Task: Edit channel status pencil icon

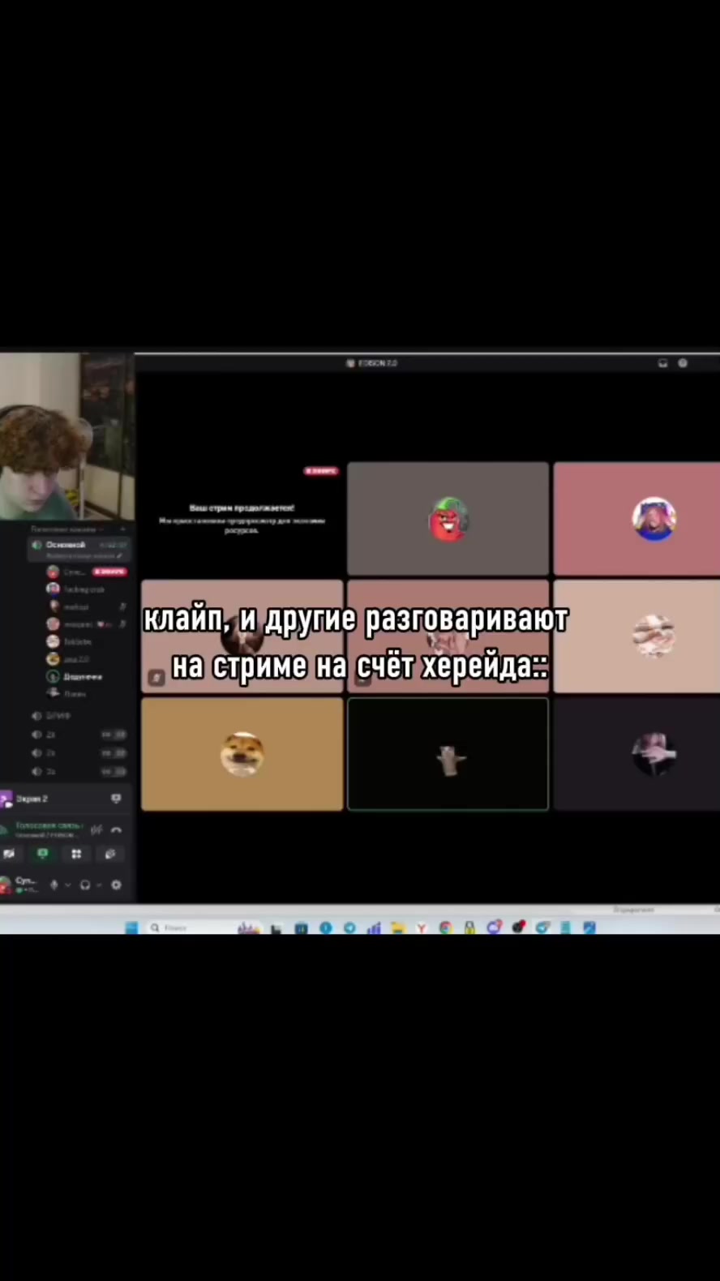Action: (120, 556)
